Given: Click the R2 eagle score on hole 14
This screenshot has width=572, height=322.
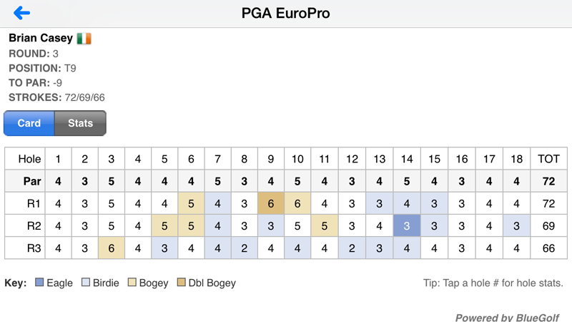Looking at the screenshot, I should 406,226.
